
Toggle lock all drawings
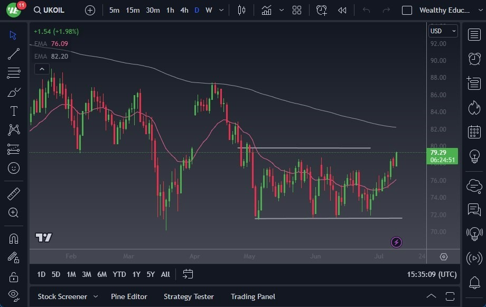tap(14, 276)
